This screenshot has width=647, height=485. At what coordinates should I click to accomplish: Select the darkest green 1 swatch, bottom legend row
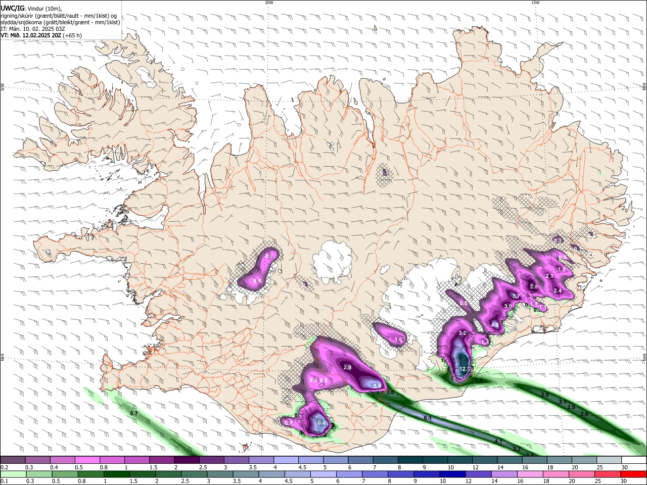(x=116, y=474)
